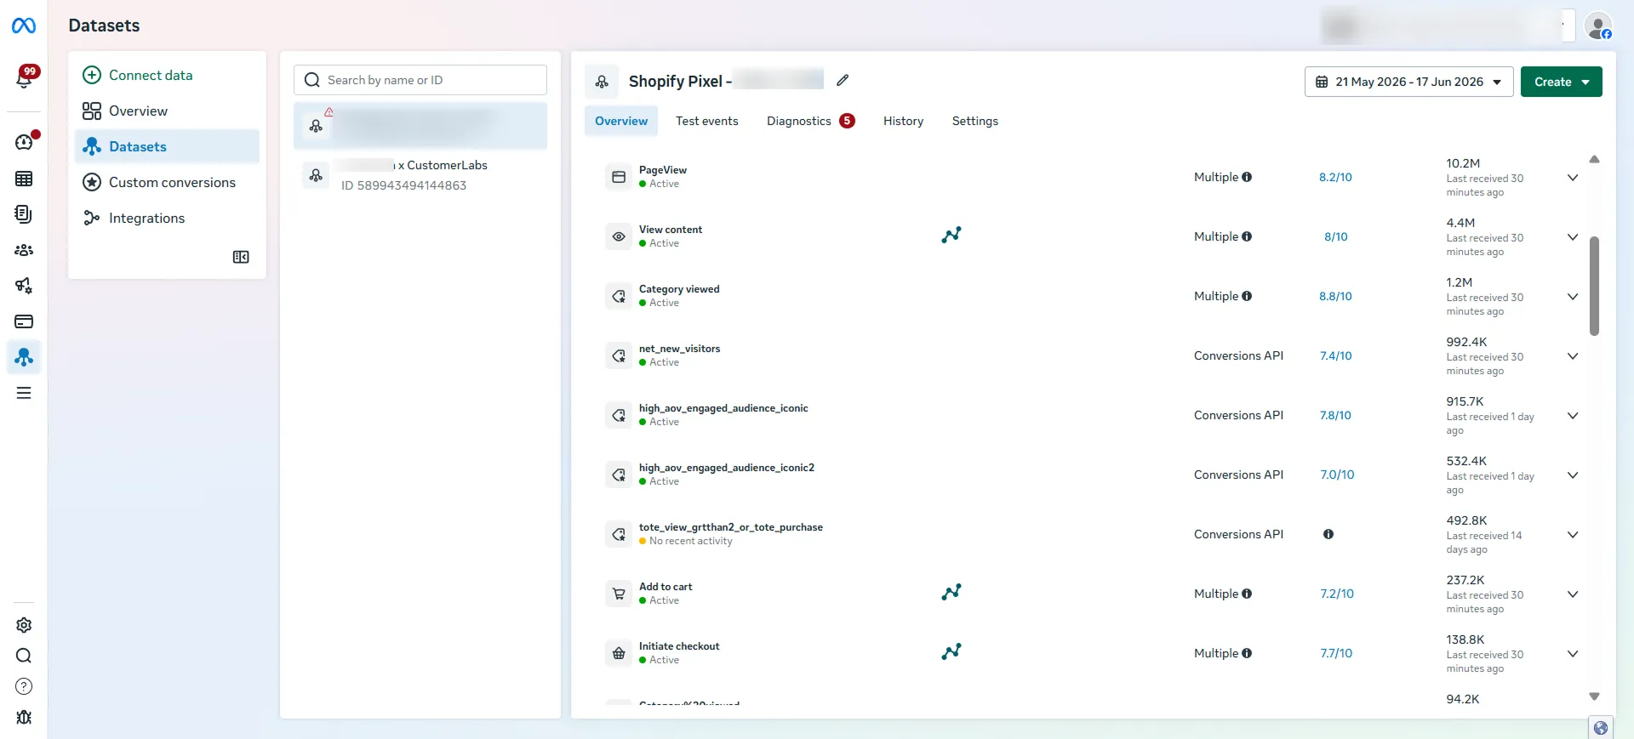Image resolution: width=1634 pixels, height=739 pixels.
Task: Open the table grid icon in left rail
Action: coord(24,179)
